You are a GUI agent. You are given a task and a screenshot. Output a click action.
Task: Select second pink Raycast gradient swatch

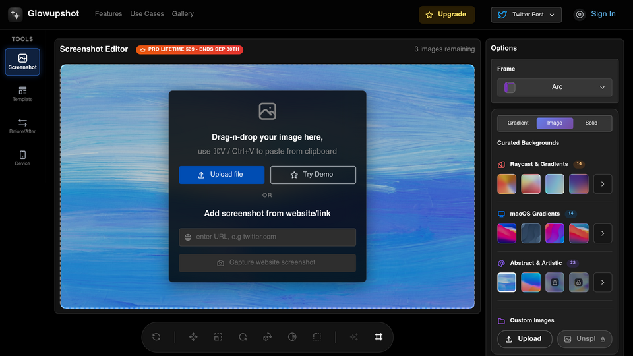point(530,184)
